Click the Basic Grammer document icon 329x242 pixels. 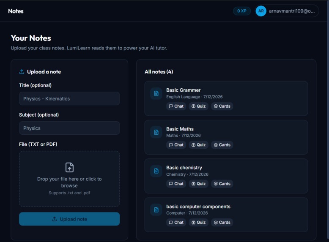coord(156,93)
